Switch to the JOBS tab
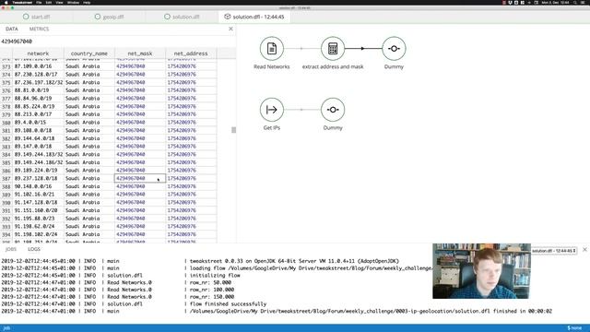The width and height of the screenshot is (590, 332). click(x=11, y=249)
